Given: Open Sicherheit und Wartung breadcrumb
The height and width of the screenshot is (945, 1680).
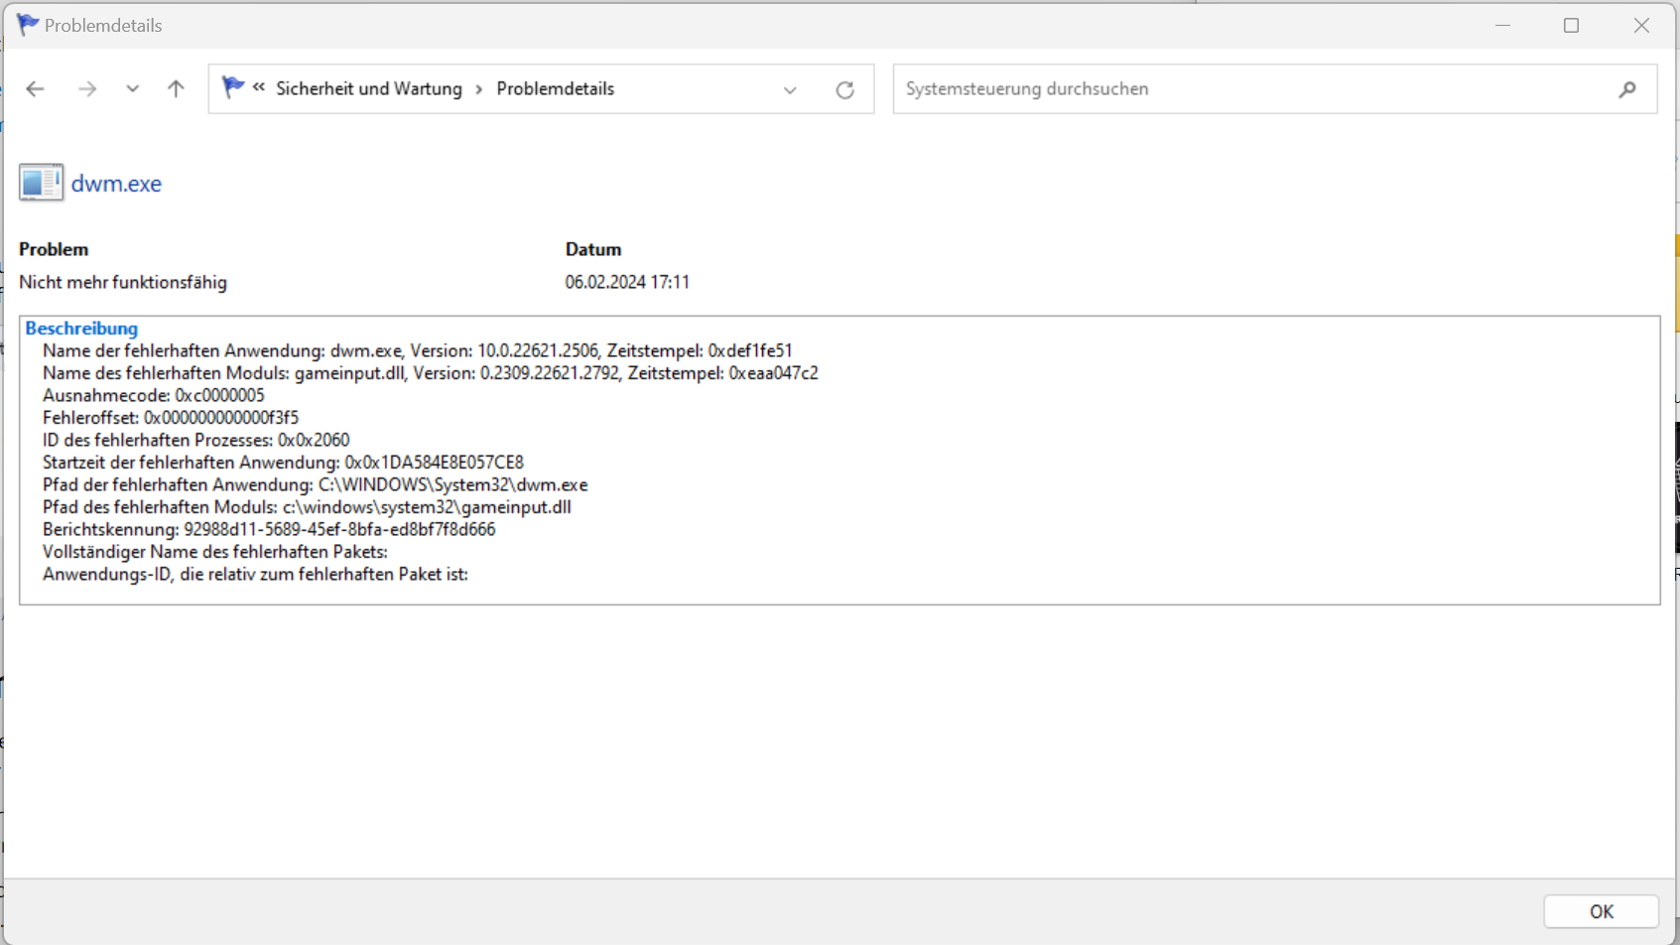Looking at the screenshot, I should click(369, 88).
